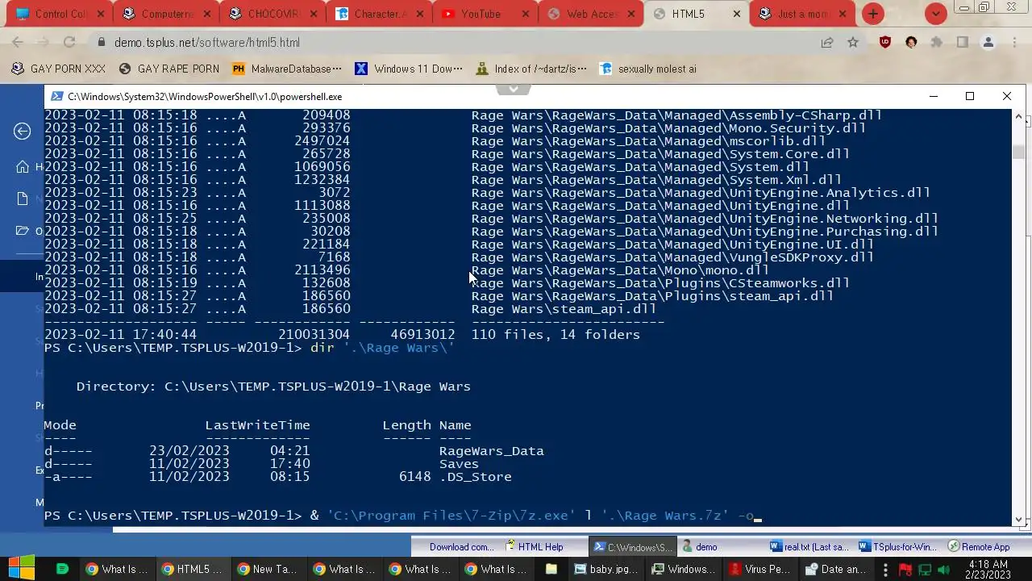This screenshot has width=1032, height=581.
Task: Open the Windows Start button
Action: point(21,568)
